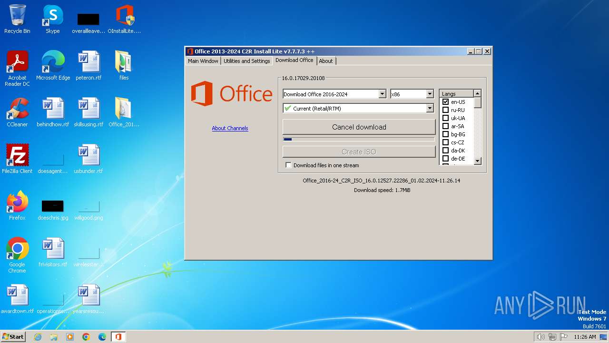Launch CCleaner from the desktop
The height and width of the screenshot is (343, 609).
tap(17, 112)
